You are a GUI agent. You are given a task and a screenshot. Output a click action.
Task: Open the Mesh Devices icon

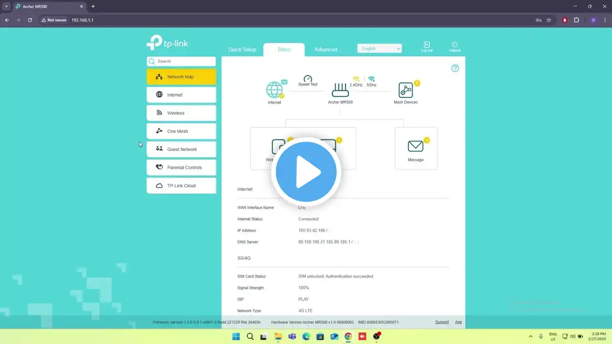click(x=405, y=90)
